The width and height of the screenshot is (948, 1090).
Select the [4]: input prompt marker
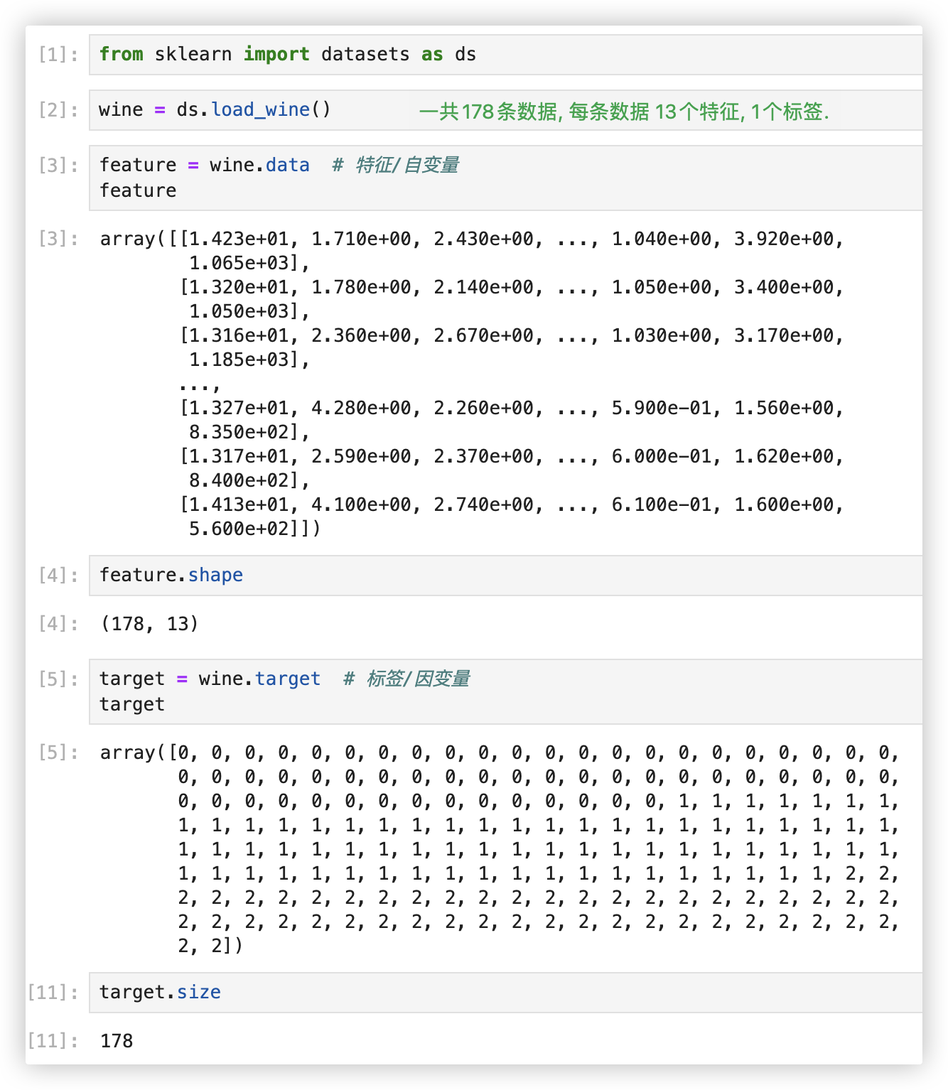point(57,574)
